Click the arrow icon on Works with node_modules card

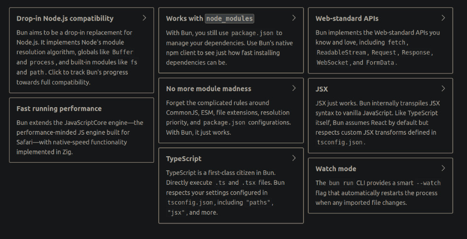[294, 18]
